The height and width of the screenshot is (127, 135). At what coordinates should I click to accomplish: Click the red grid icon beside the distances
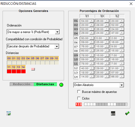pos(33,69)
